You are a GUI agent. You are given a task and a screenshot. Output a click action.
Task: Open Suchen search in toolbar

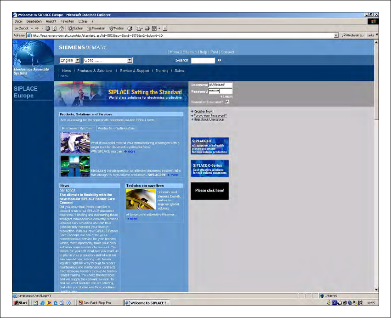76,28
